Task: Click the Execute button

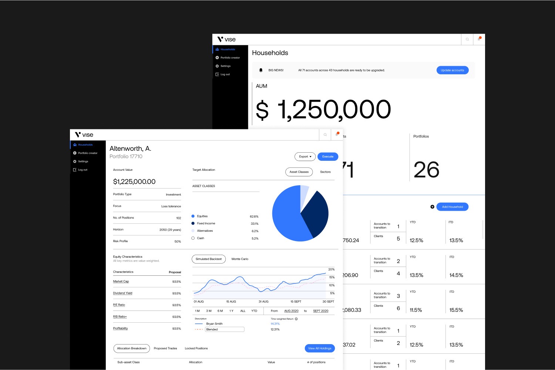Action: pyautogui.click(x=328, y=157)
